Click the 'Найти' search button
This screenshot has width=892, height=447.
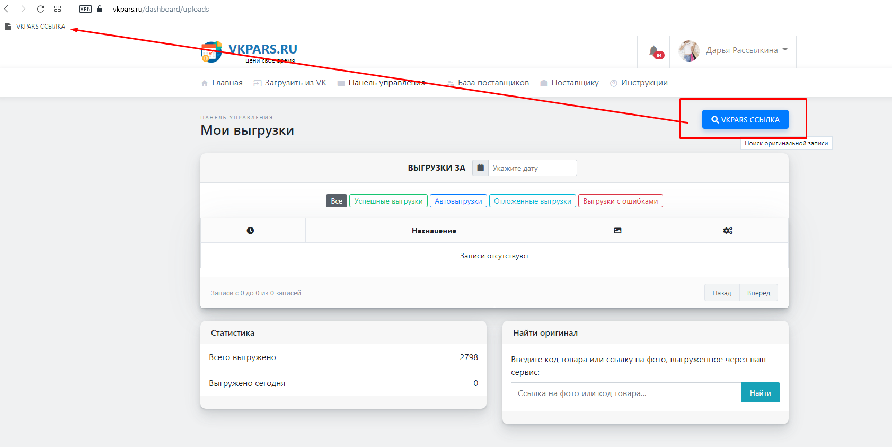click(760, 393)
